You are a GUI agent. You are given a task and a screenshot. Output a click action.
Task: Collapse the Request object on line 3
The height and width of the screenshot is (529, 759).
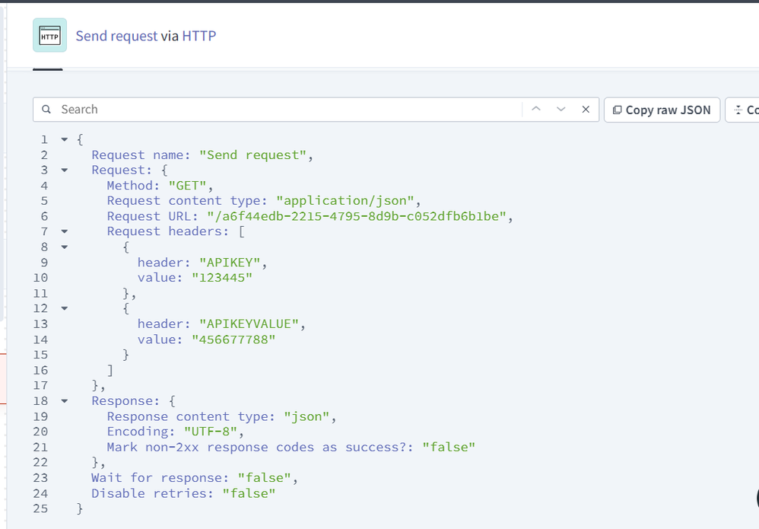(65, 170)
